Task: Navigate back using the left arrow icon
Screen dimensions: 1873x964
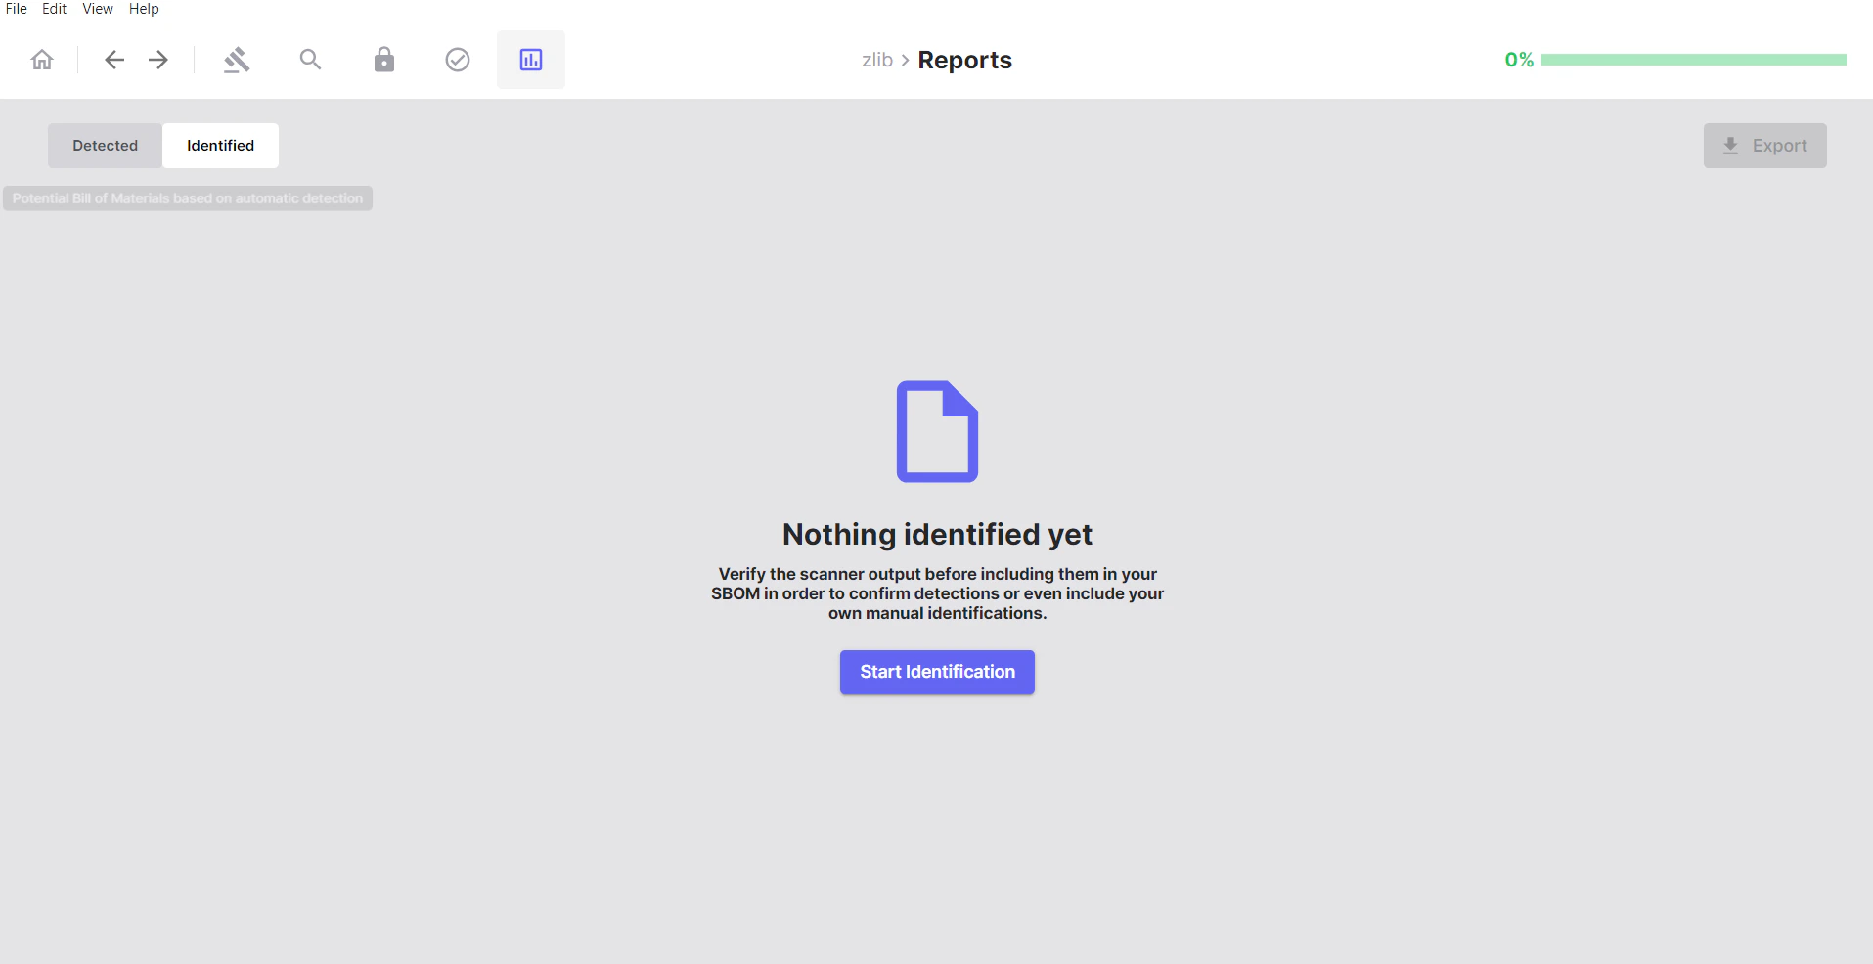Action: 113,60
